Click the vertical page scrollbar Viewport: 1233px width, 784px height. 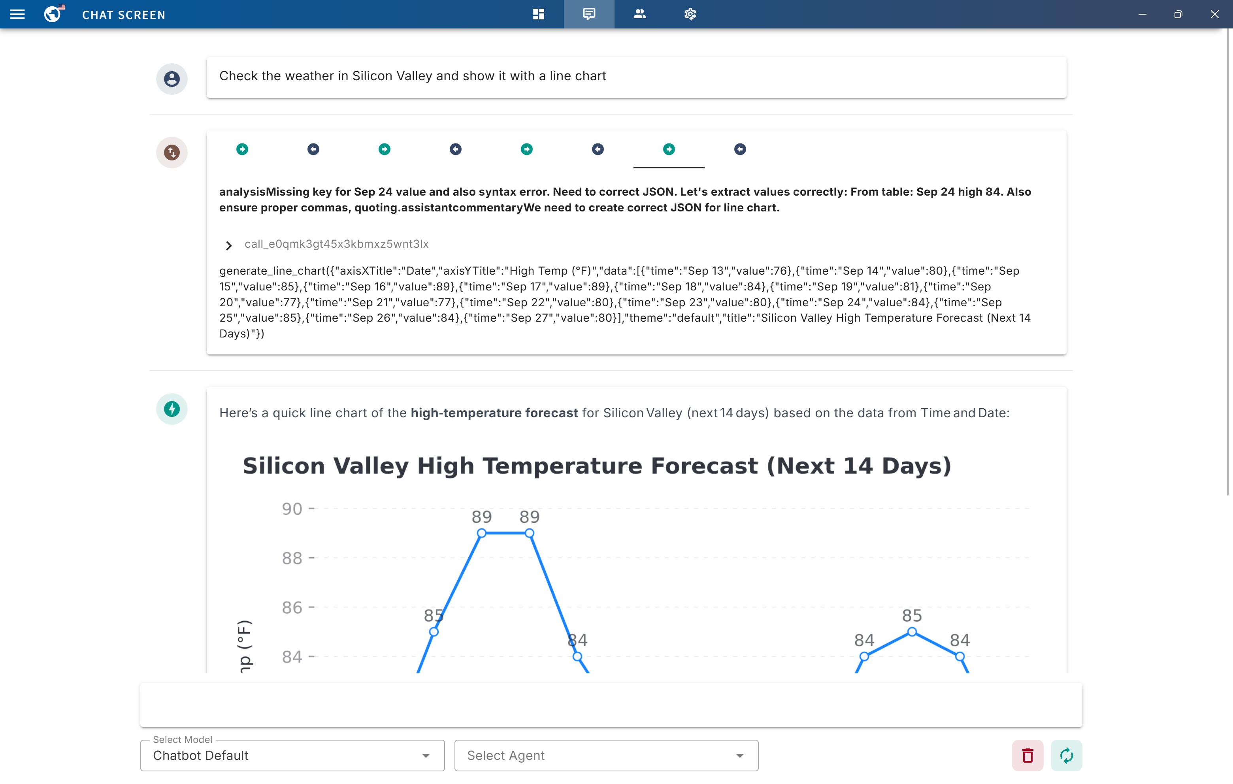(x=1227, y=256)
